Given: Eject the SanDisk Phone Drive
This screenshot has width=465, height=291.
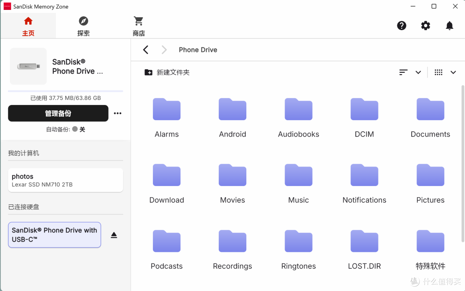Looking at the screenshot, I should pyautogui.click(x=114, y=235).
